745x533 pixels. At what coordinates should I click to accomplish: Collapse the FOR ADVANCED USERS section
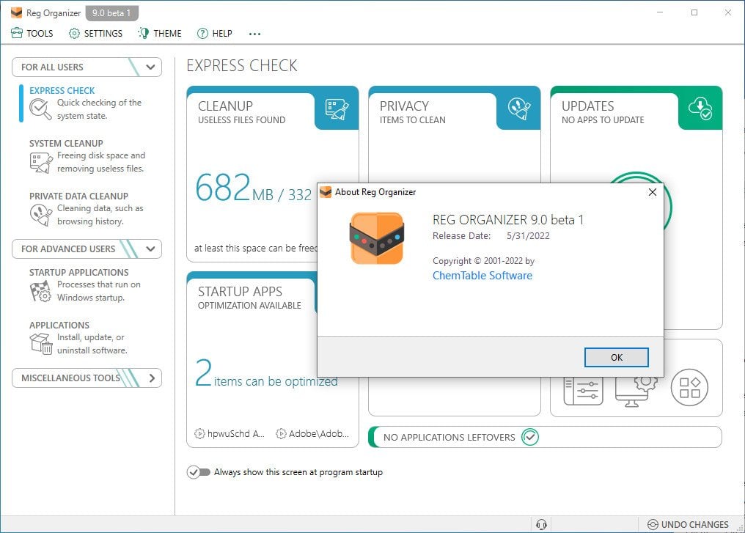coord(150,249)
